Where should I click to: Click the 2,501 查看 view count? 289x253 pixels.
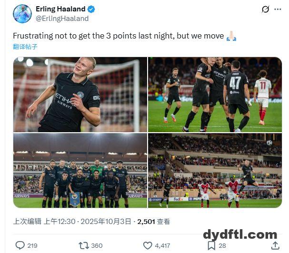click(x=153, y=222)
